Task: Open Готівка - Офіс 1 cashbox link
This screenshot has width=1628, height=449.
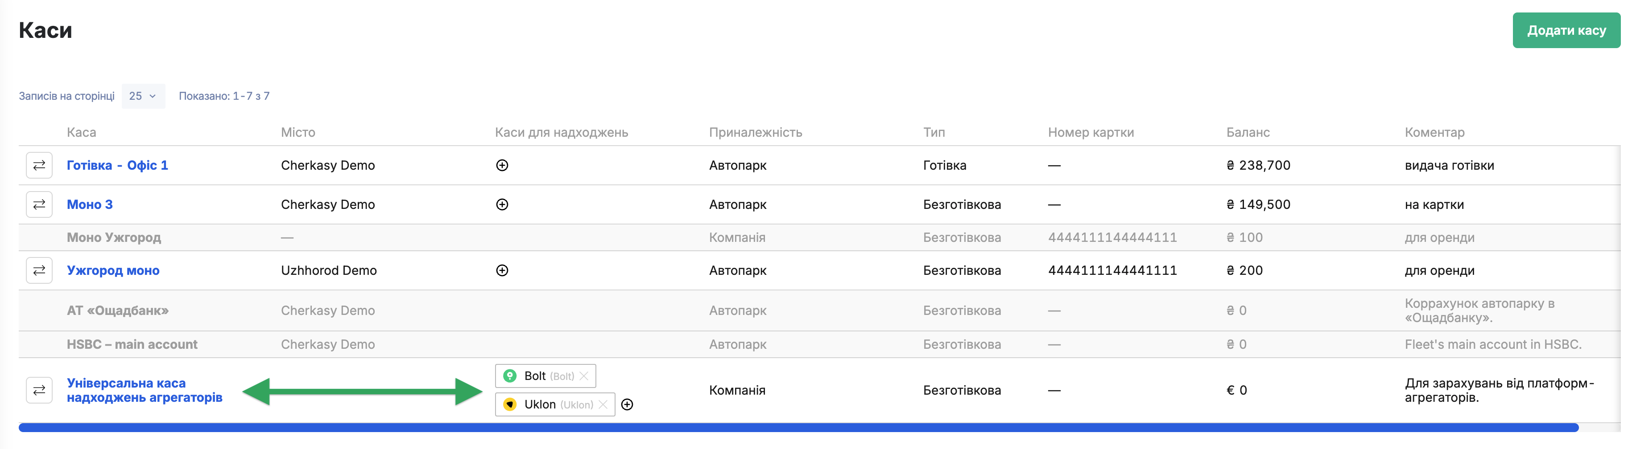Action: [118, 165]
